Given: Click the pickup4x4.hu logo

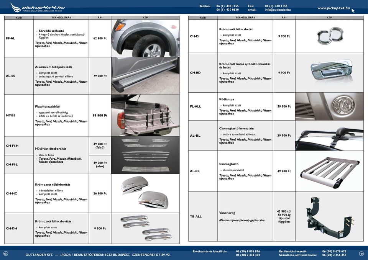Looking at the screenshot, I should pyautogui.click(x=38, y=8).
